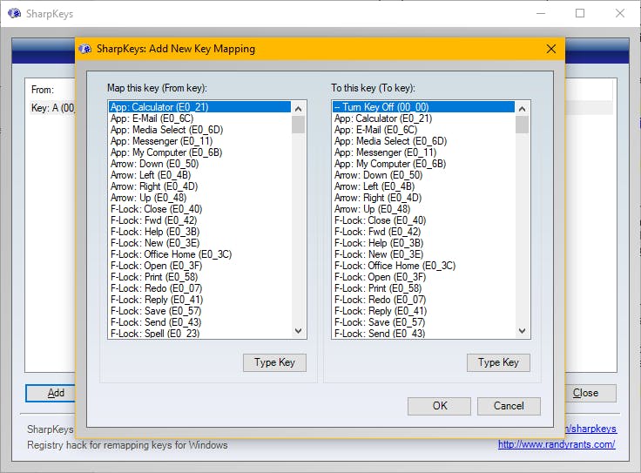641x473 pixels.
Task: Click up arrow of To key list scrollbar
Action: coord(522,109)
